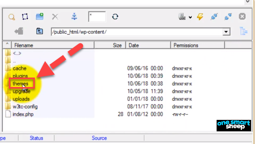Sort by the Size column header
Viewport: 257px width, 144px height.
tap(110, 45)
